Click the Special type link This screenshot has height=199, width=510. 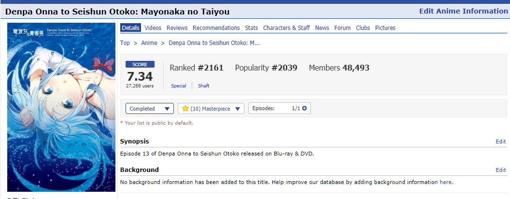pos(178,86)
